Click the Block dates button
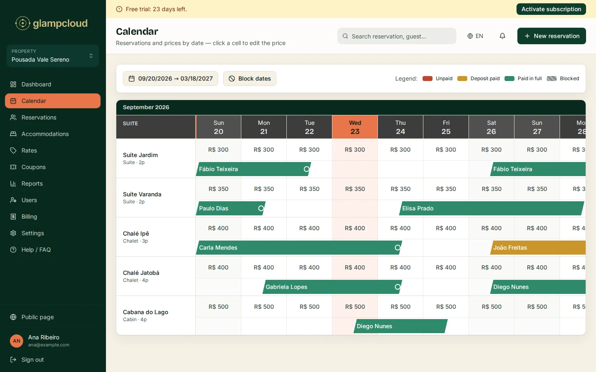The width and height of the screenshot is (596, 372). pyautogui.click(x=250, y=79)
